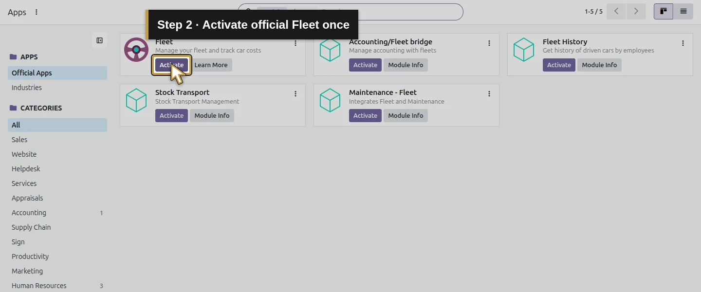Screen dimensions: 701x292
Task: Select the Accounting category
Action: point(57,213)
